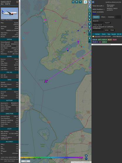Switch to the Search tab
The width and height of the screenshot is (122, 163).
coord(96,17)
